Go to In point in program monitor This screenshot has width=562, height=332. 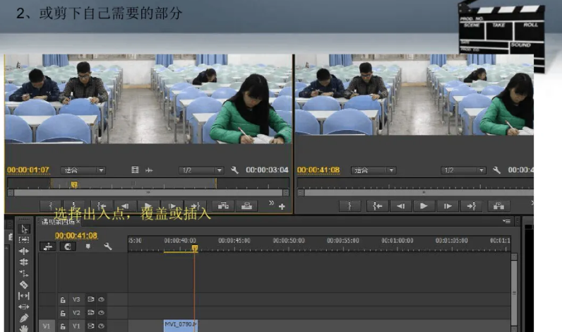(377, 206)
